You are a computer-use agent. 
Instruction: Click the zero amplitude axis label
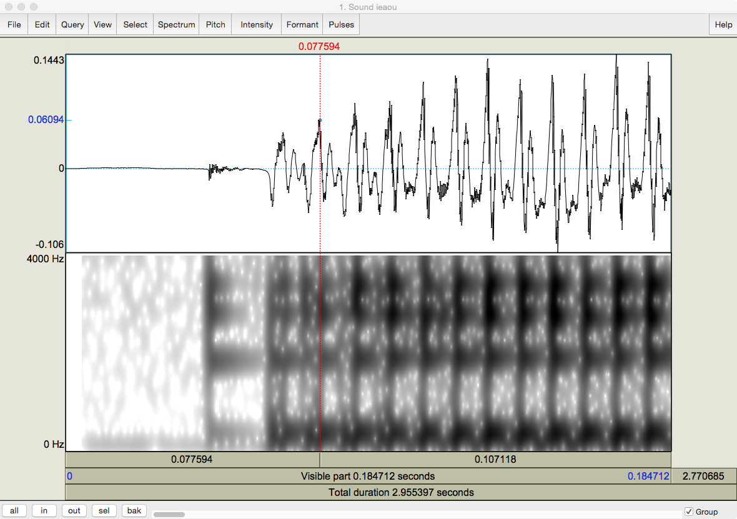click(x=61, y=168)
